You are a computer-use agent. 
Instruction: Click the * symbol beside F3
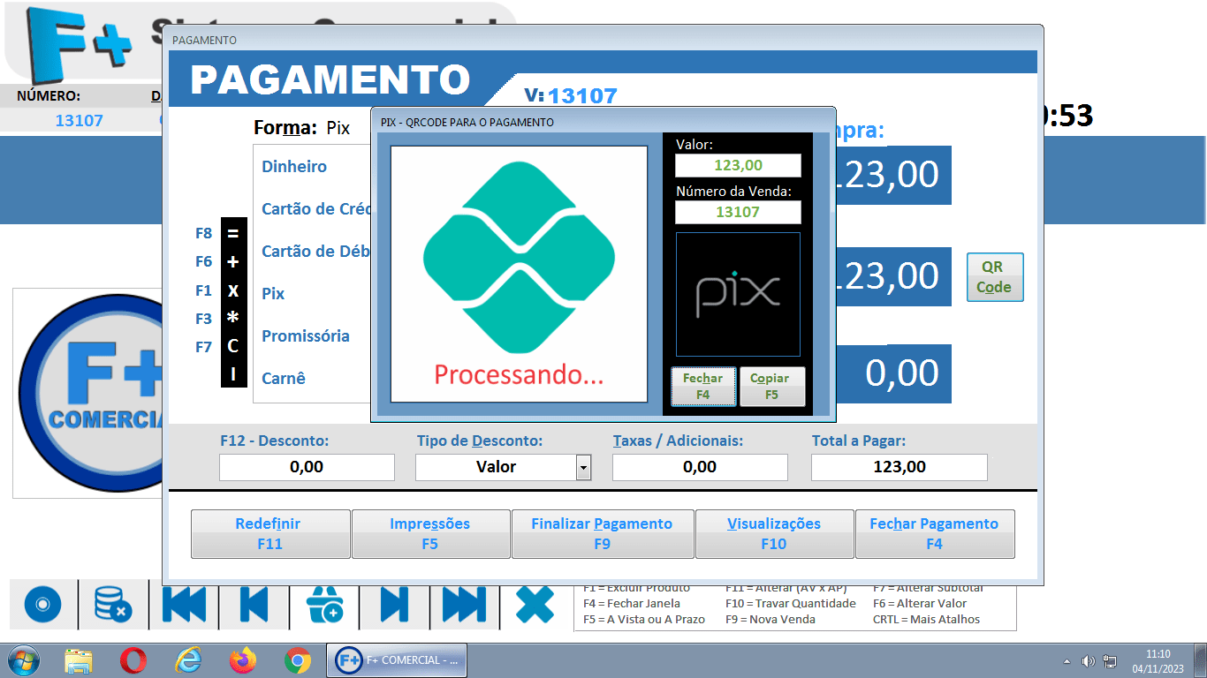(233, 318)
